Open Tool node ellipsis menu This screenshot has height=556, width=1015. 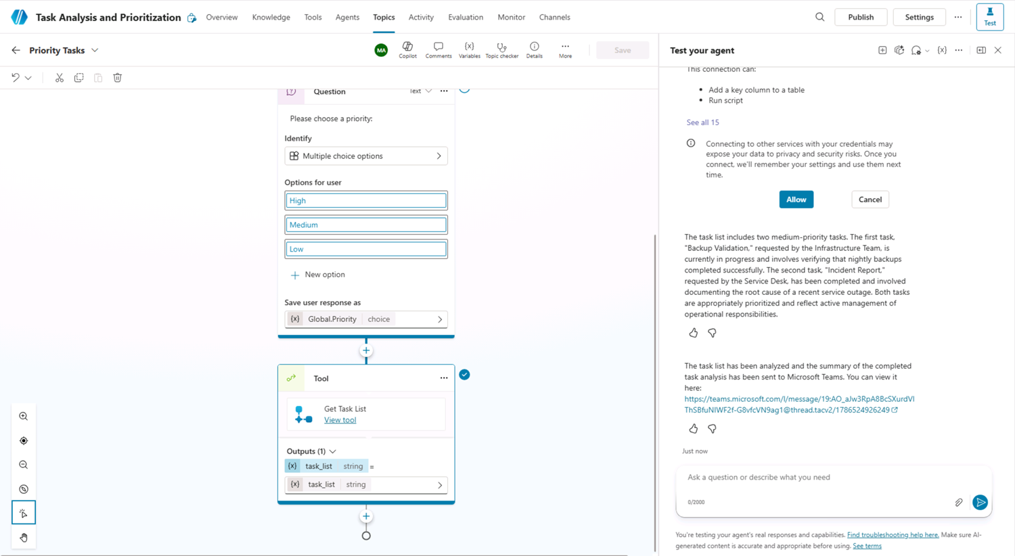pyautogui.click(x=444, y=378)
